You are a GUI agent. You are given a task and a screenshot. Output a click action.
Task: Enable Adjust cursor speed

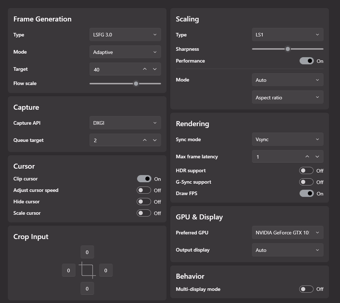[x=144, y=190]
